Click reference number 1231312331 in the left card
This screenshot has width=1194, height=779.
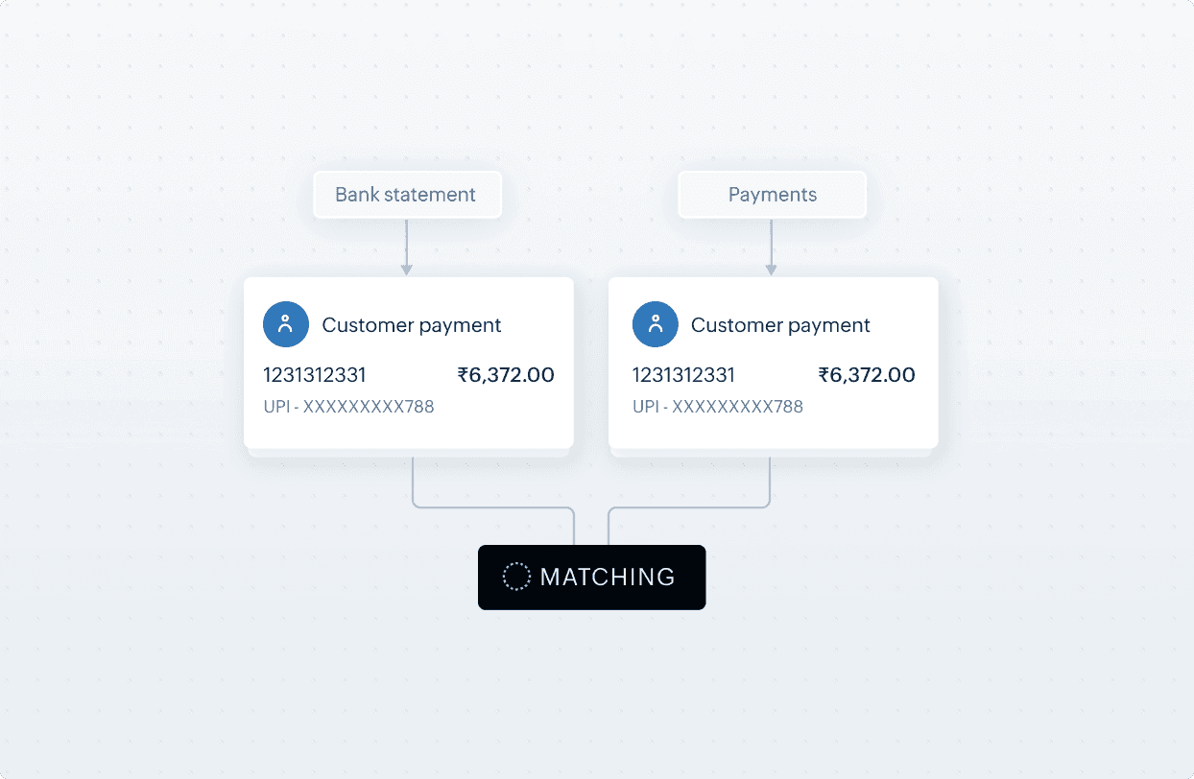coord(315,375)
